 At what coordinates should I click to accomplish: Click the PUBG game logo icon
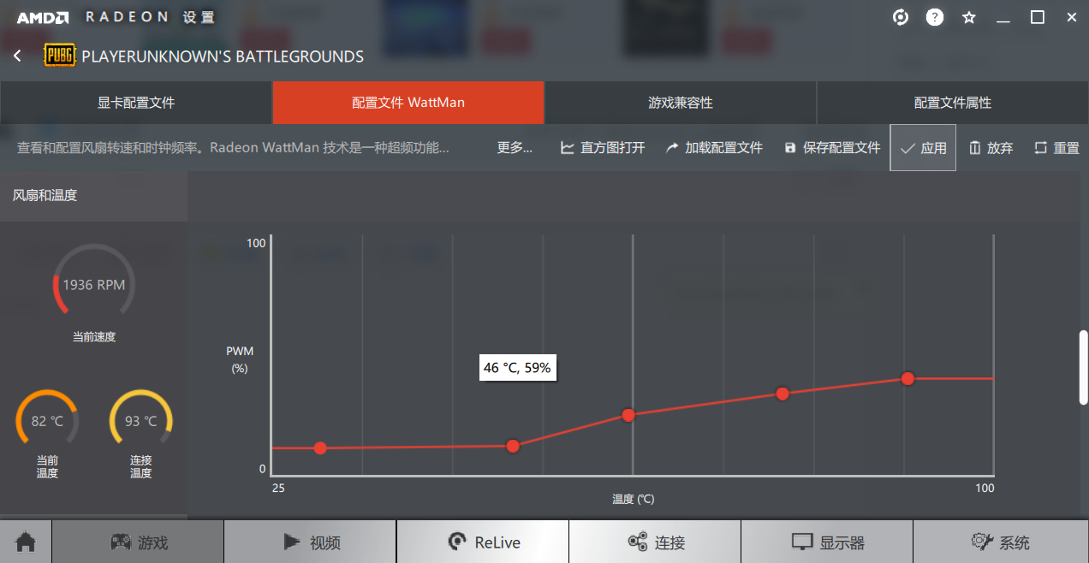coord(60,56)
